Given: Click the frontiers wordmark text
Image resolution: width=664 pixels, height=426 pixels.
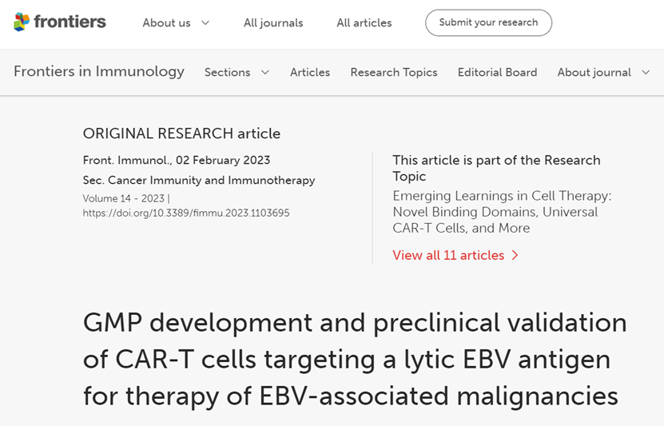Looking at the screenshot, I should (x=70, y=22).
